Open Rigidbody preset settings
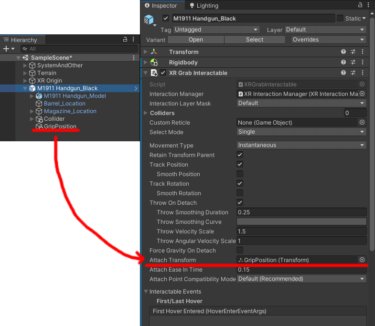 [x=353, y=62]
